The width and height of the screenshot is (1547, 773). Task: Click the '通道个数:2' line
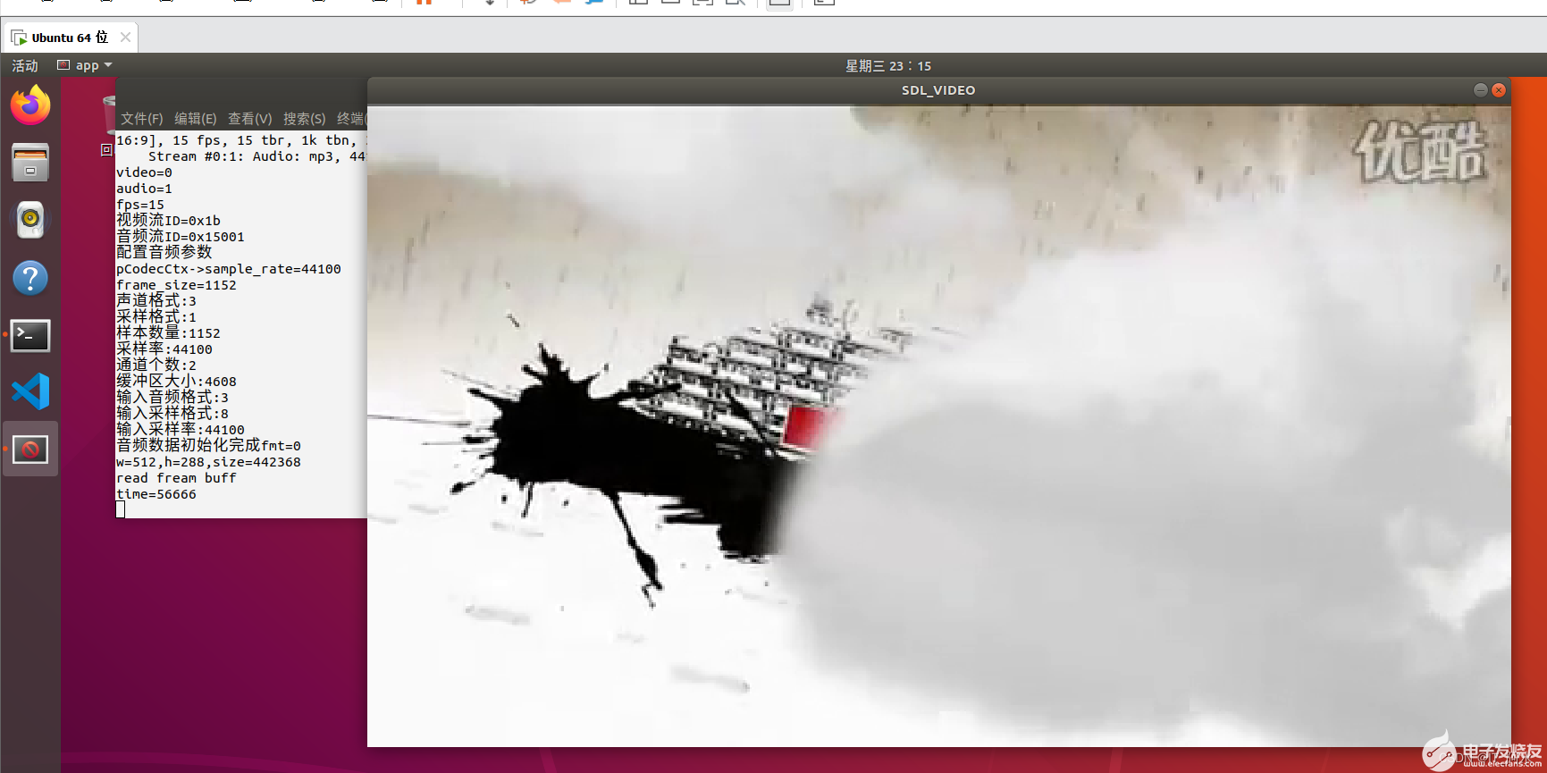pyautogui.click(x=156, y=365)
